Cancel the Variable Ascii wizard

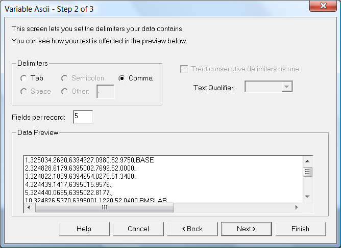(x=138, y=229)
